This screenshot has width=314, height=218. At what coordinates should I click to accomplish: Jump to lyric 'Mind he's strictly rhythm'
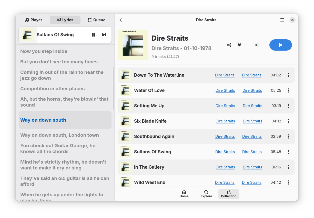[x=63, y=165]
